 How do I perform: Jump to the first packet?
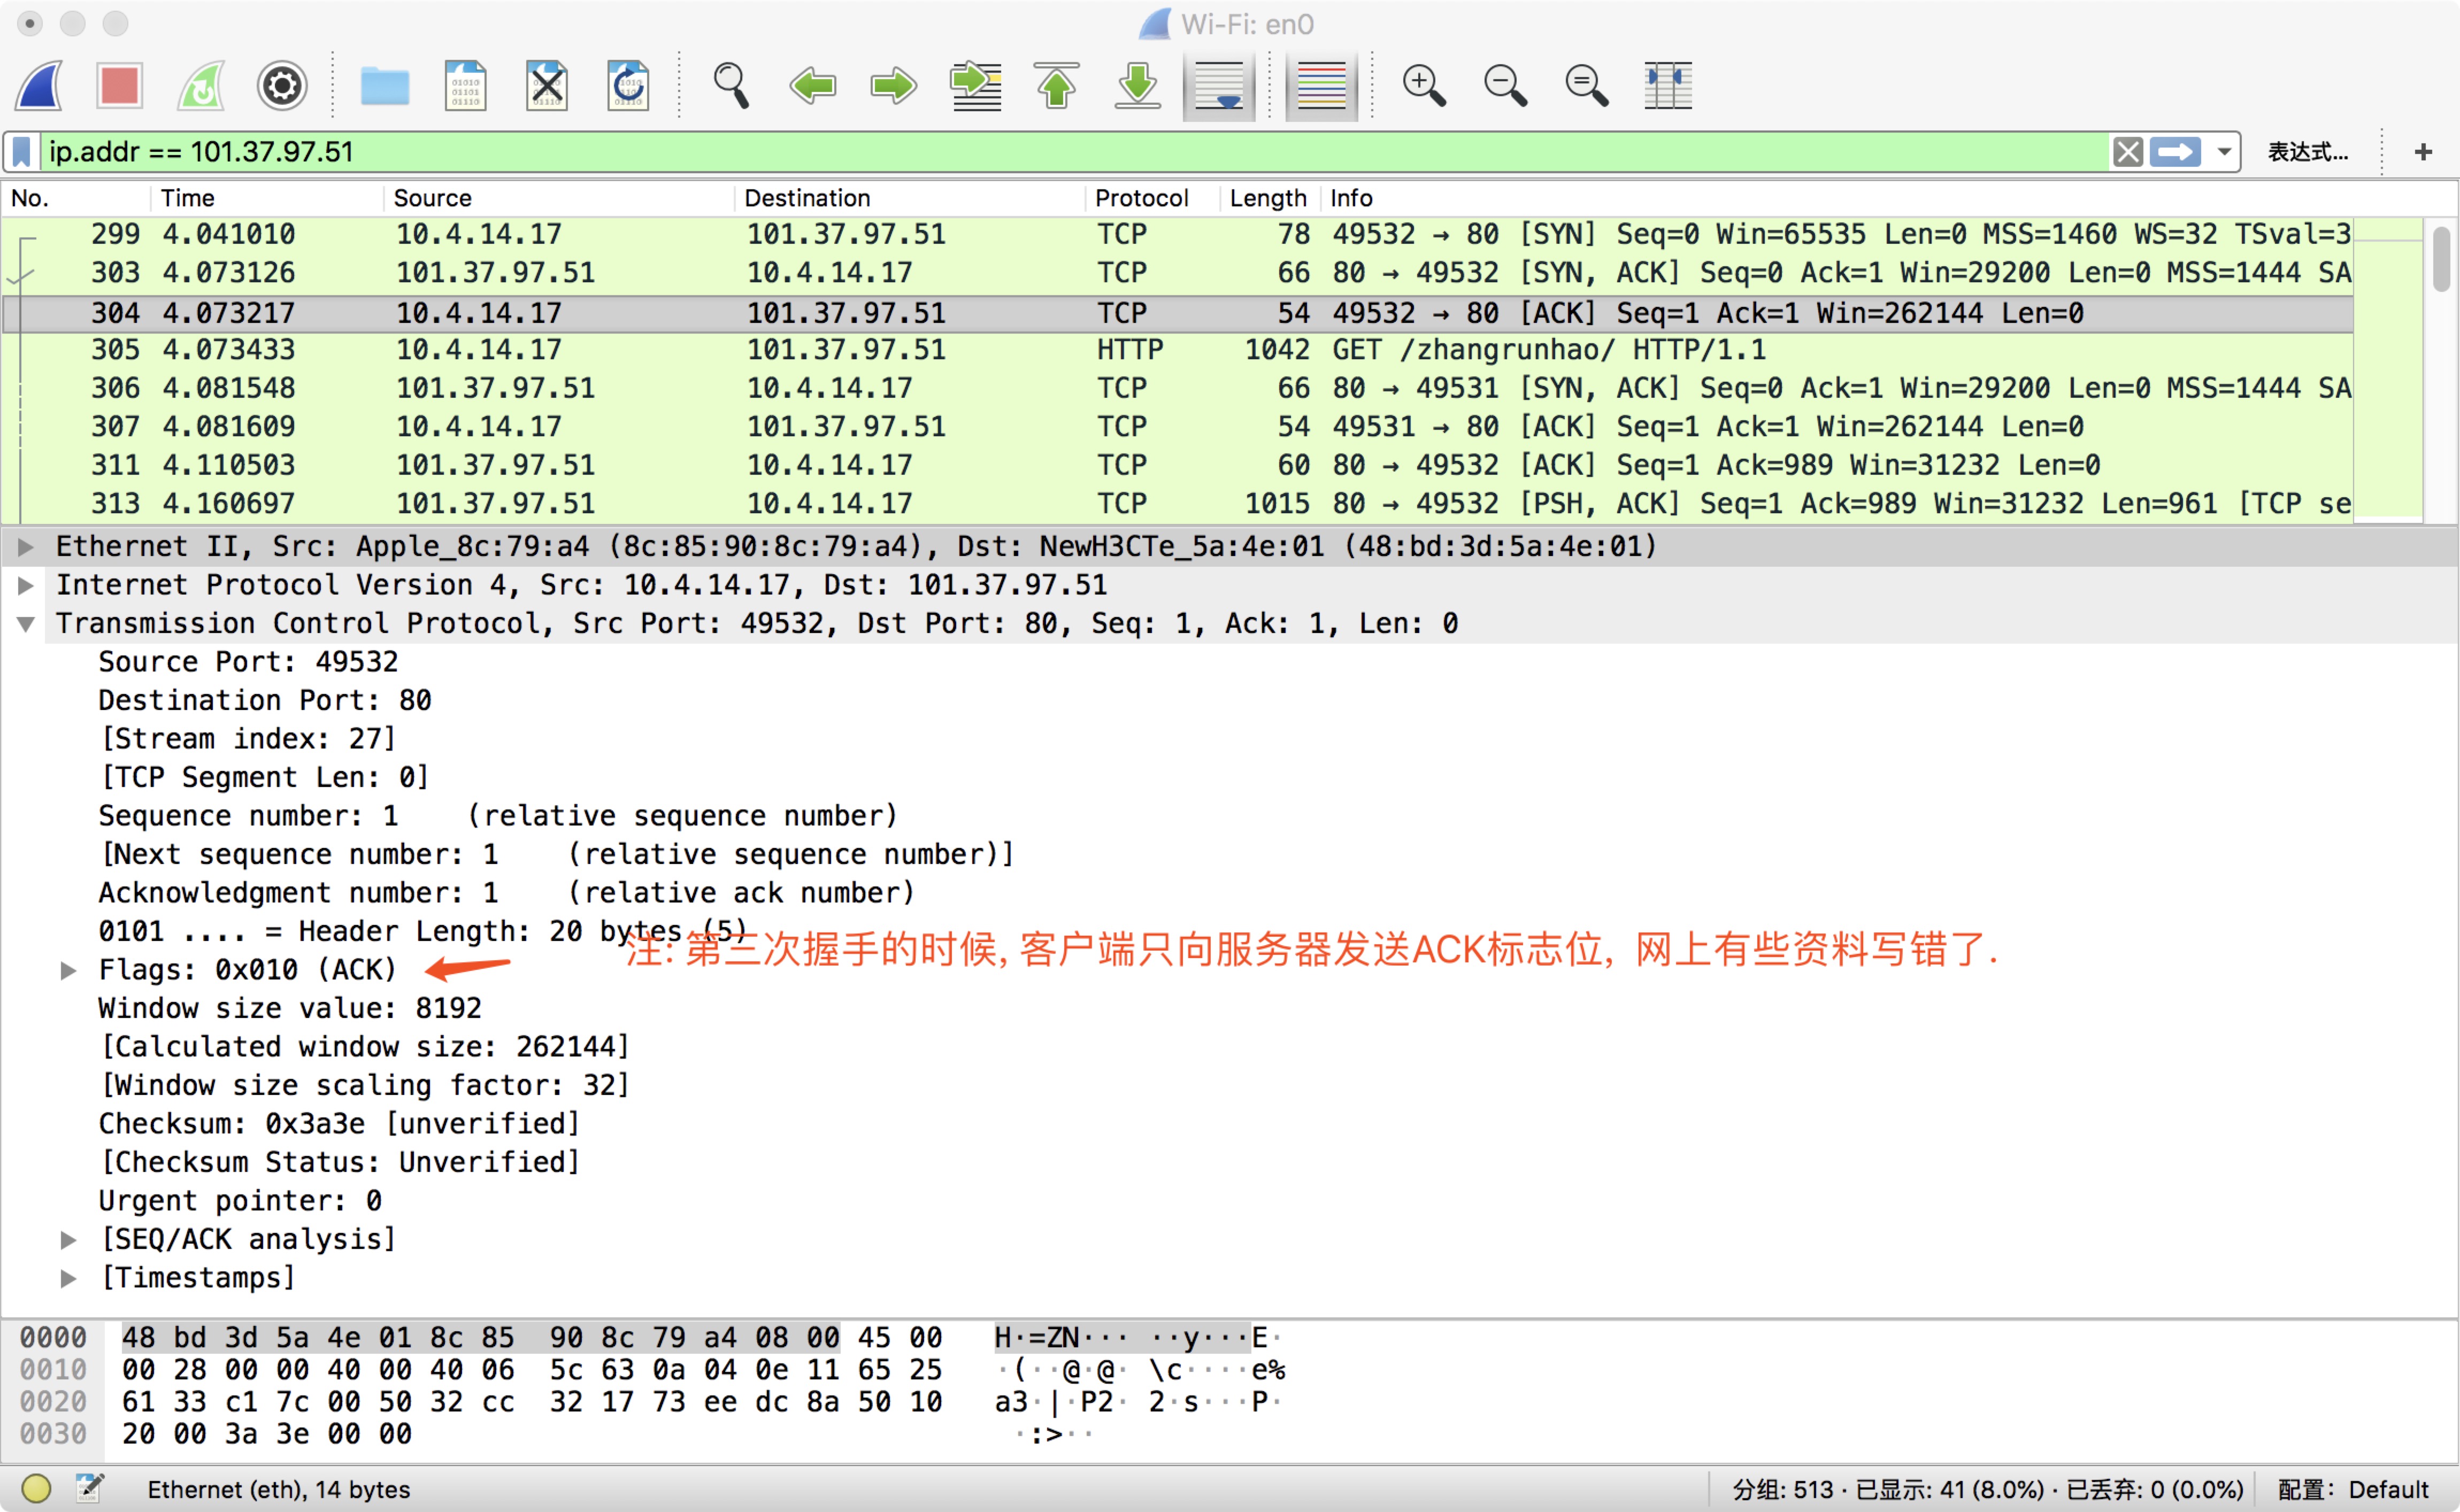1056,86
